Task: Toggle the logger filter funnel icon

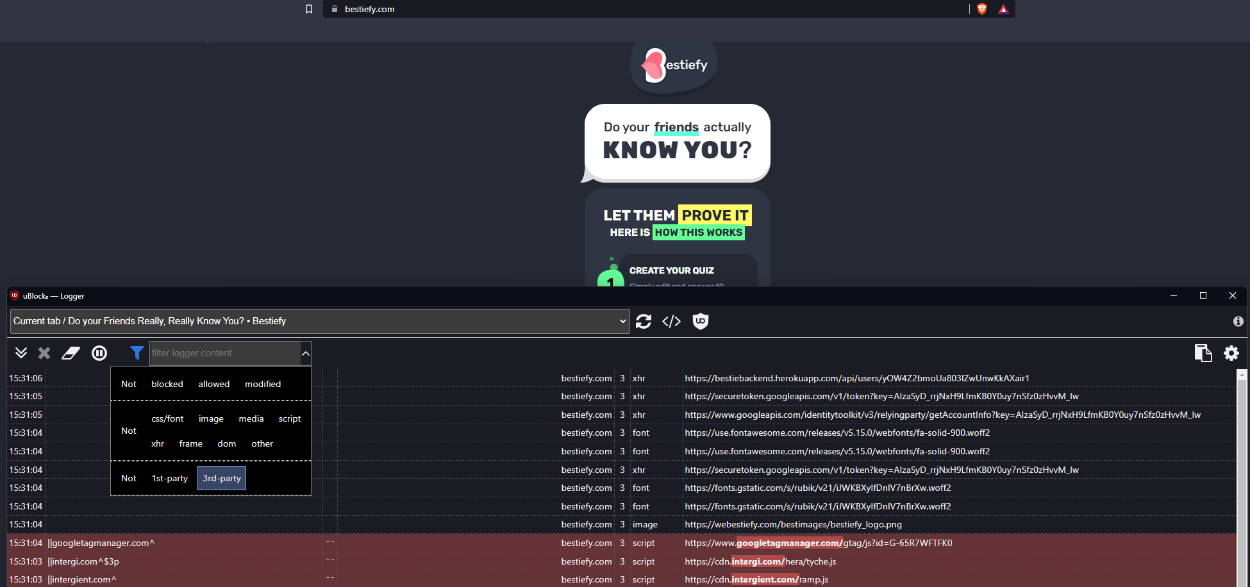Action: click(x=137, y=353)
